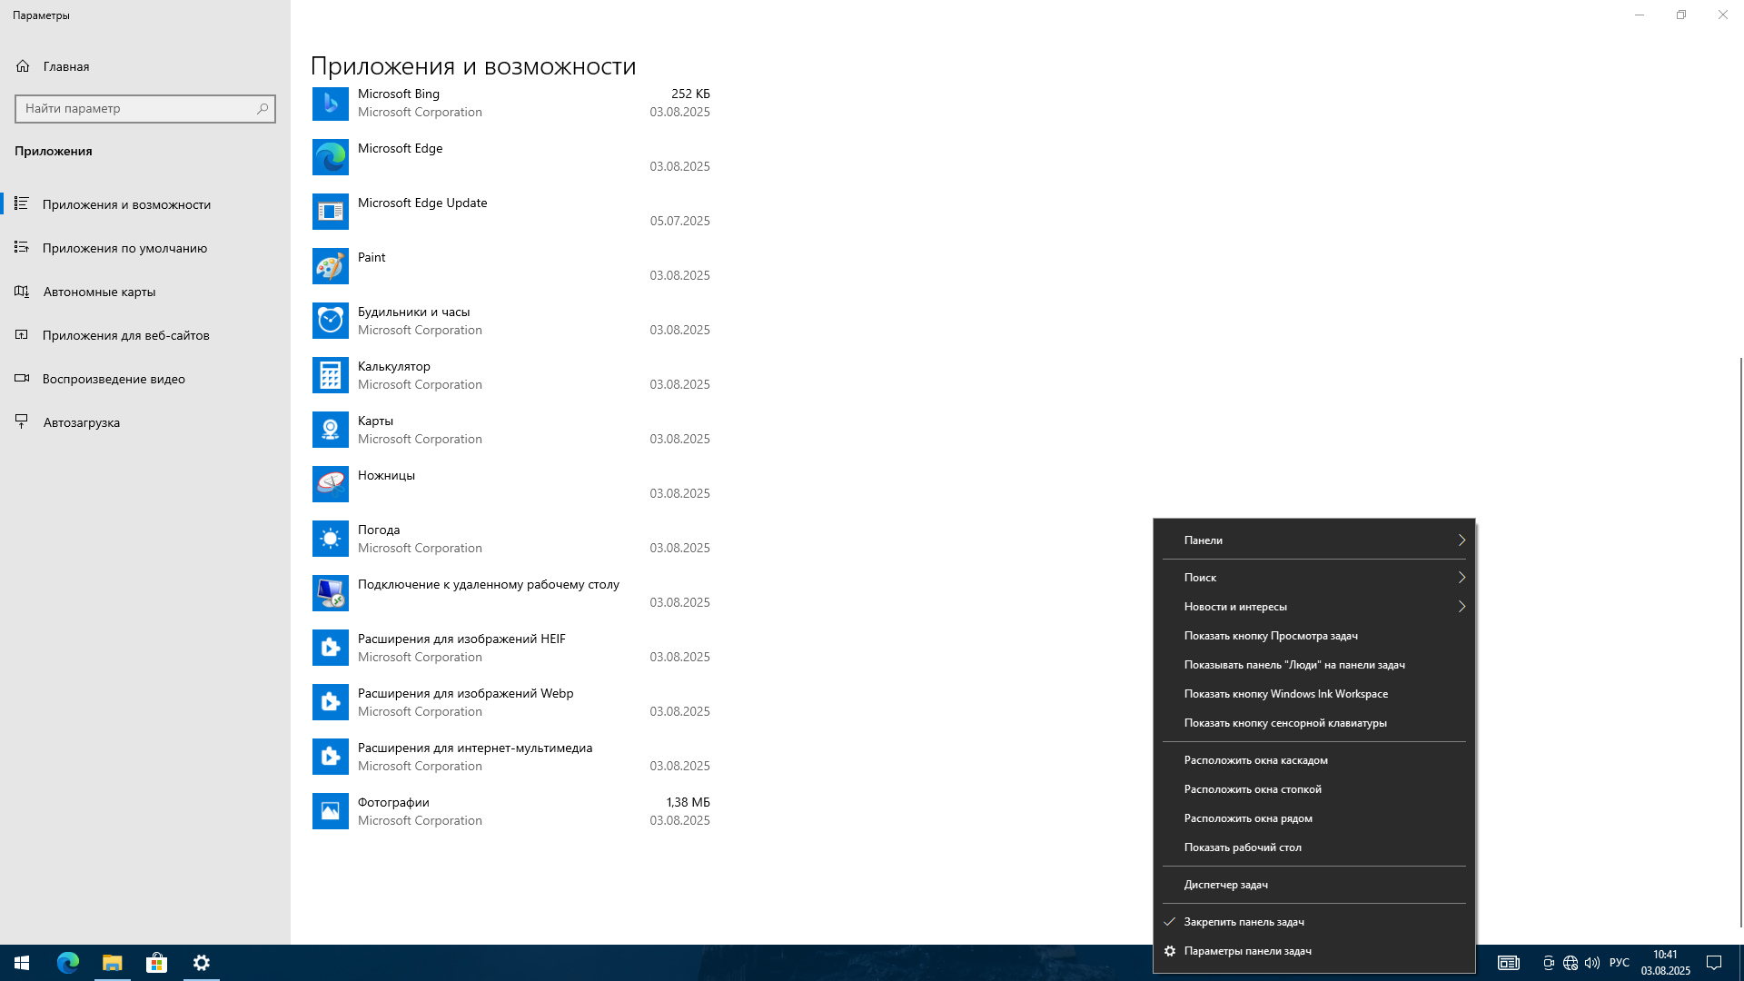1744x981 pixels.
Task: Open the network globe tray icon
Action: (1571, 963)
